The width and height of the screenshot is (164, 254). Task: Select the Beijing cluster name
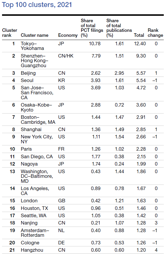click(28, 73)
